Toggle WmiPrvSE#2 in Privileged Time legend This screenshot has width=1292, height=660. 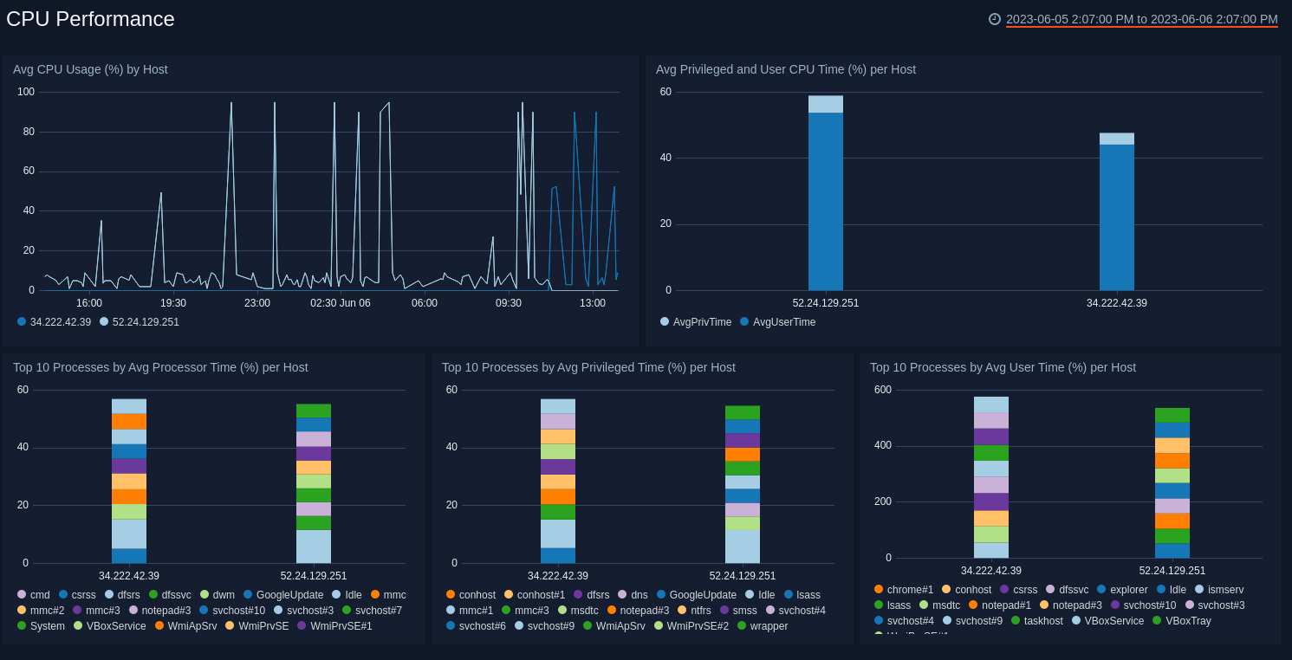691,626
